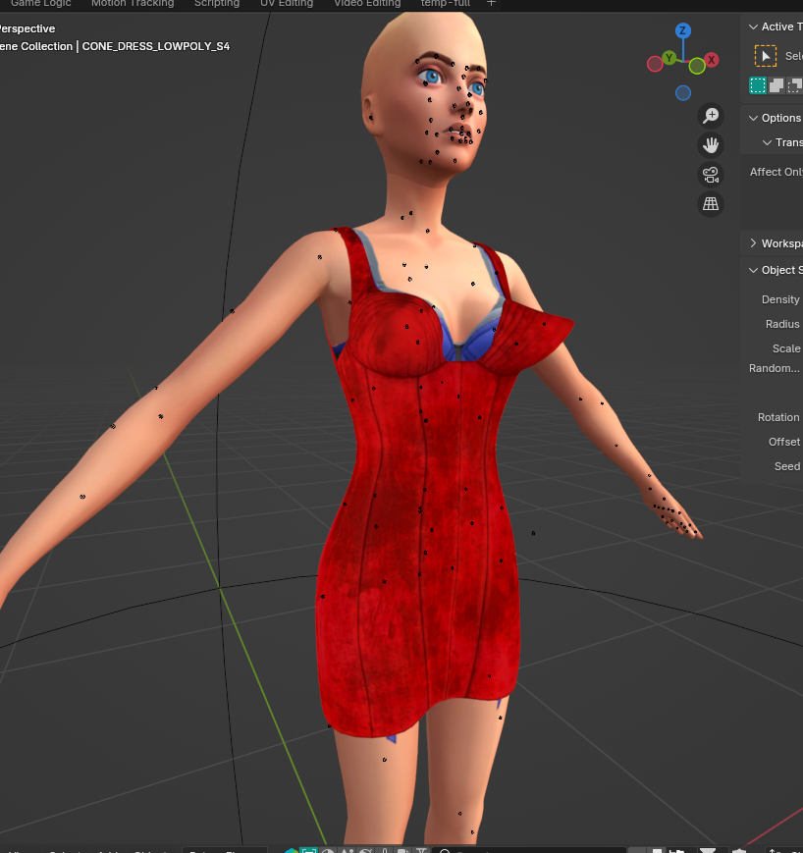Toggle perspective/orthographic grid button
This screenshot has height=853, width=803.
point(711,204)
